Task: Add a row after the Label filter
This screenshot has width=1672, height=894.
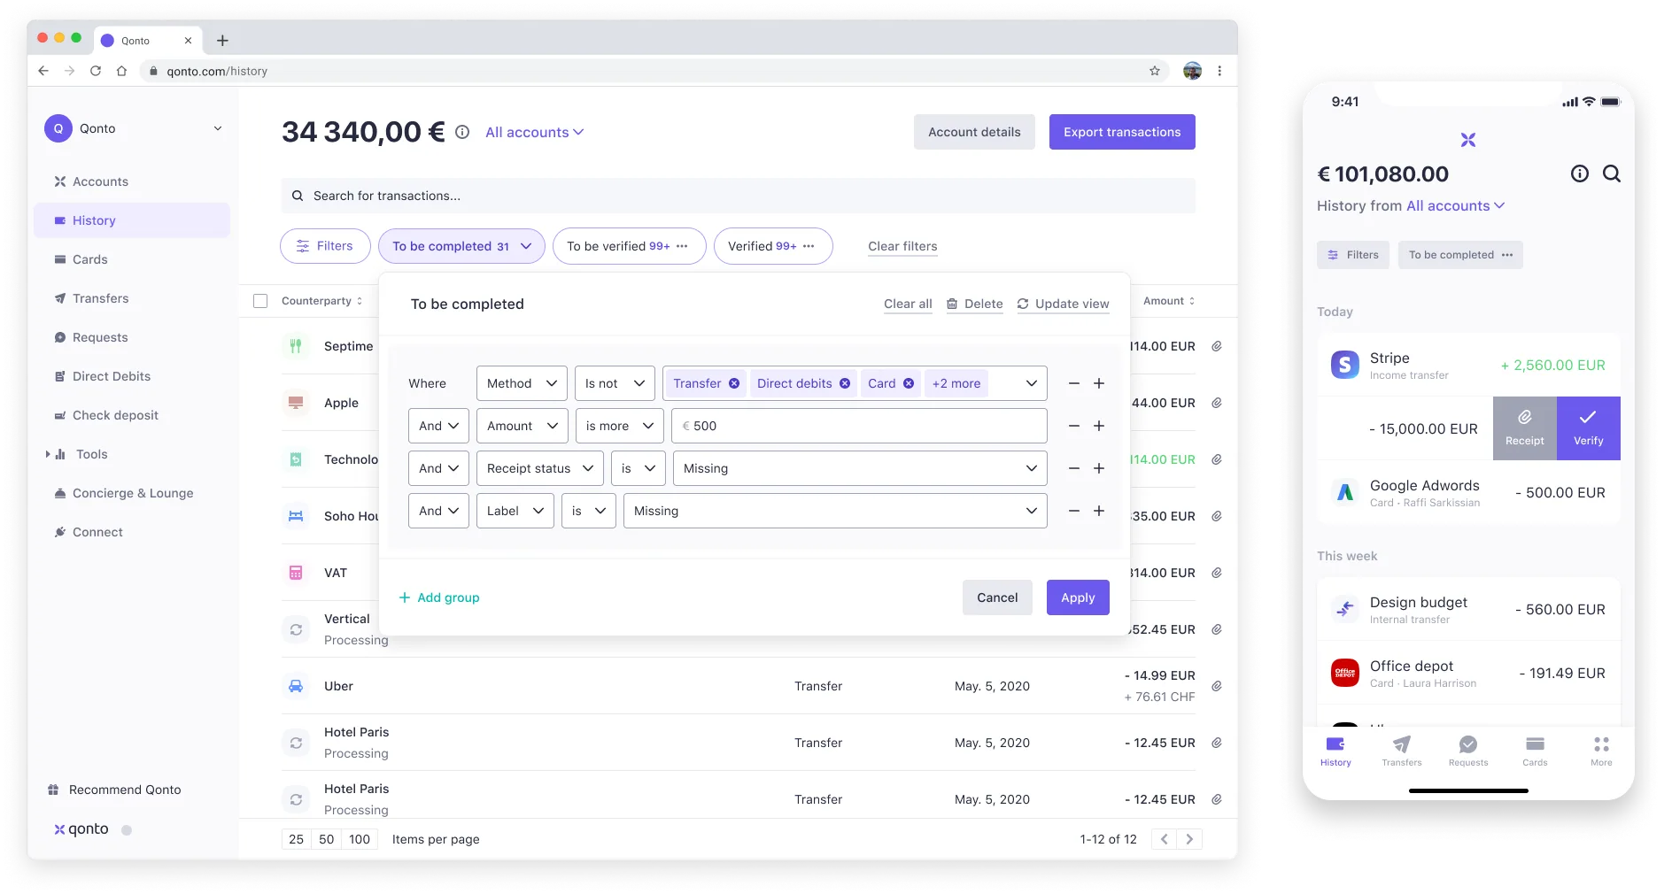Action: (x=1099, y=511)
